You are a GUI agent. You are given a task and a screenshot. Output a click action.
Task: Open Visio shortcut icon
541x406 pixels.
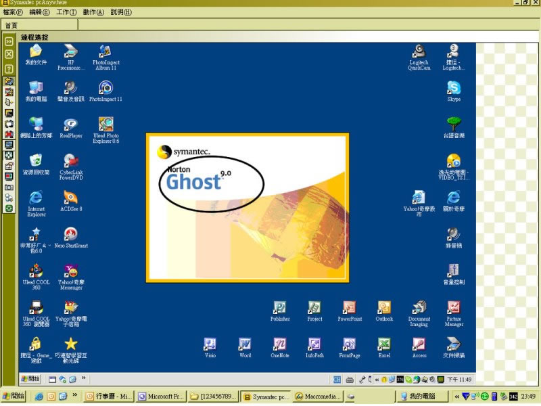[x=210, y=348]
